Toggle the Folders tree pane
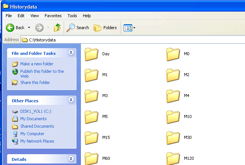Screen dimensions: 245x165 (x=105, y=28)
